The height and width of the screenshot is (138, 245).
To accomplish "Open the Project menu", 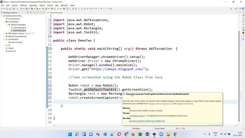I will 50,5.
